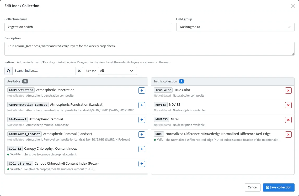Select the CCCi_L8_proxy code tag

(x=20, y=164)
